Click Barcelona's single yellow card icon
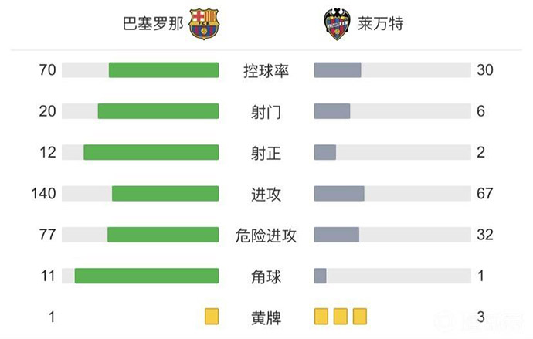Screen dimensions: 533x339 tap(212, 316)
